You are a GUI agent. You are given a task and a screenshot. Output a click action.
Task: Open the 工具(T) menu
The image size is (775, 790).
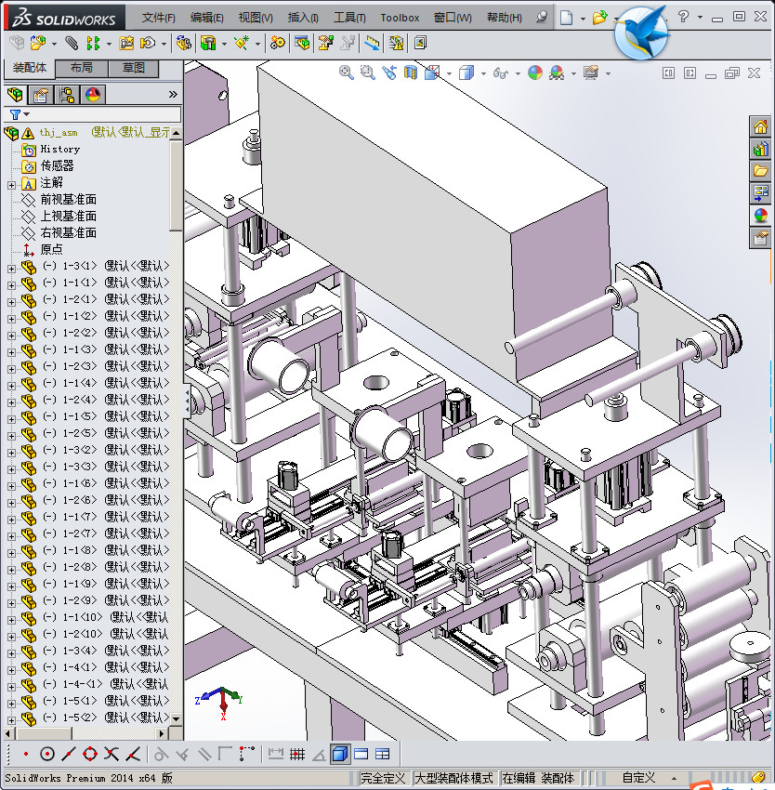pyautogui.click(x=349, y=18)
